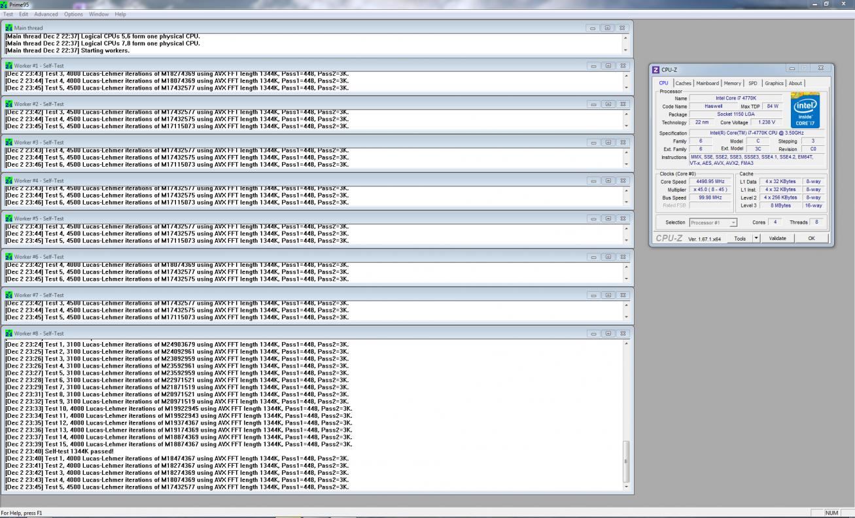Click the Worker #1 window icon

[9, 66]
